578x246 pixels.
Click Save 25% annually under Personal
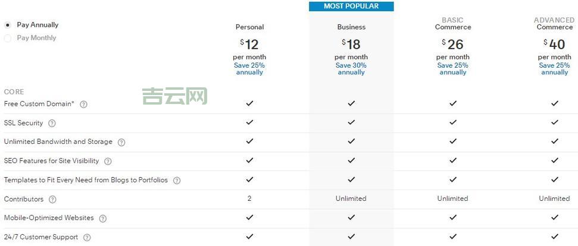point(249,69)
